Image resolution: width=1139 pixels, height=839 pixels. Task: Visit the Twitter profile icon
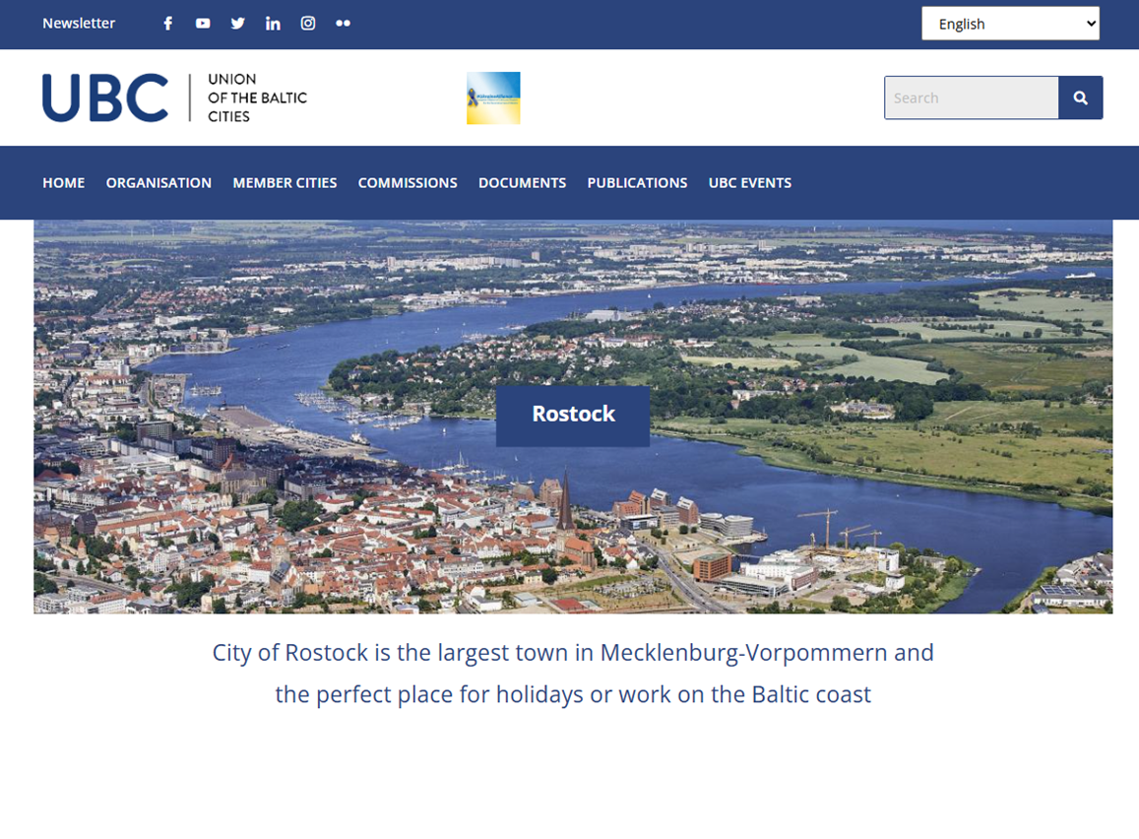point(237,24)
